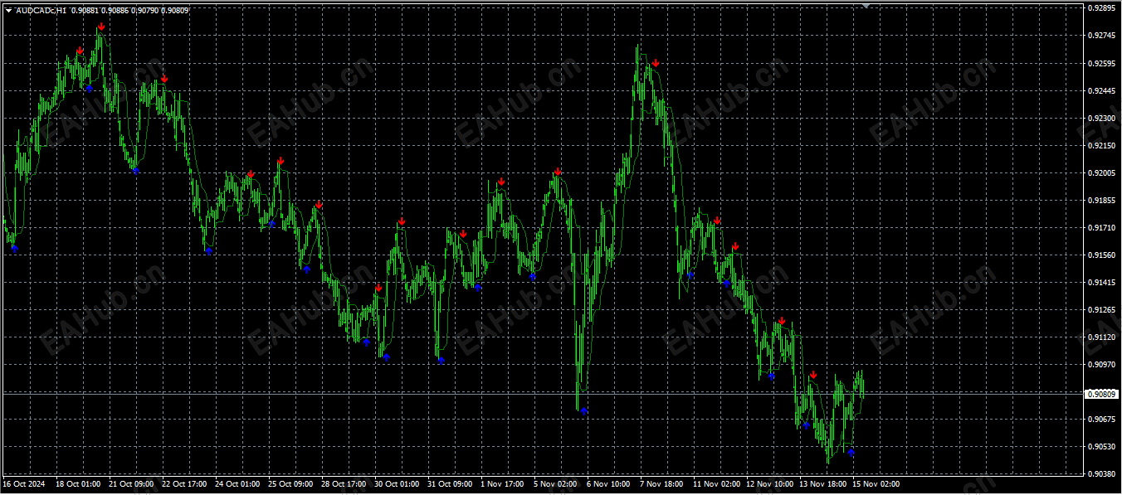Click the 0.92595 price scale label
1122x495 pixels.
1100,63
